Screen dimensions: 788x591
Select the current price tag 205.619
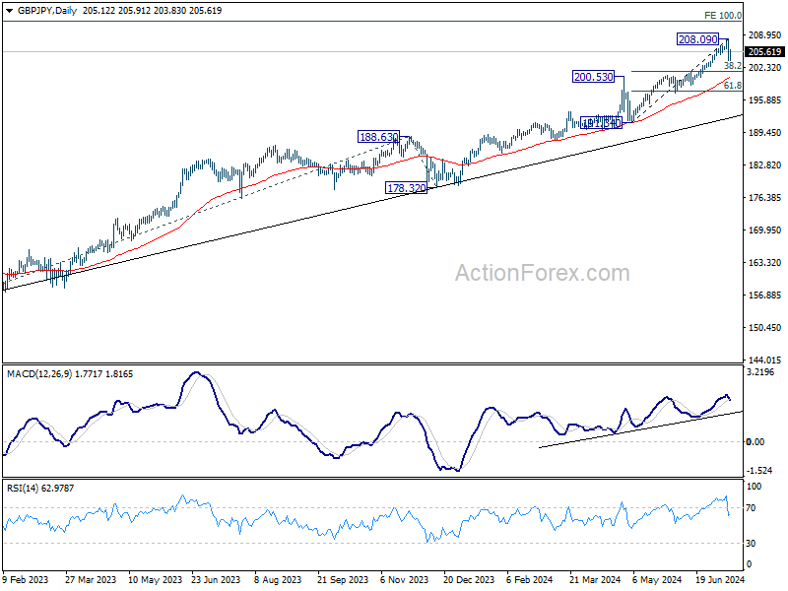coord(764,52)
